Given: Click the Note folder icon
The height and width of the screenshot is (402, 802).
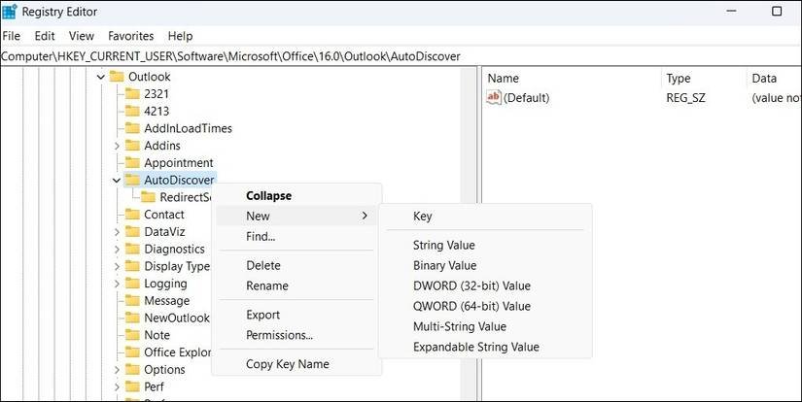Looking at the screenshot, I should click(x=133, y=335).
